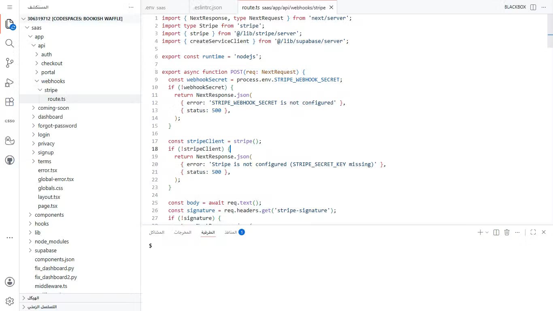This screenshot has height=311, width=553.
Task: Switch to the .env saas tab
Action: click(166, 7)
